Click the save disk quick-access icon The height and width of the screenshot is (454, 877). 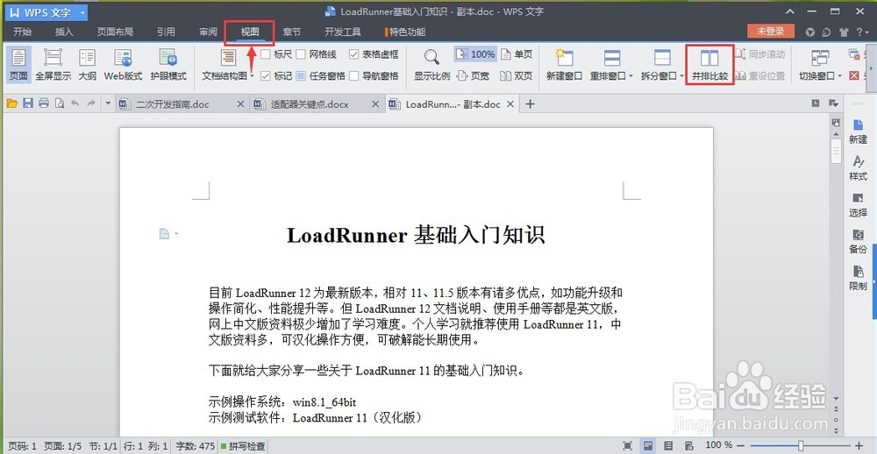point(28,103)
